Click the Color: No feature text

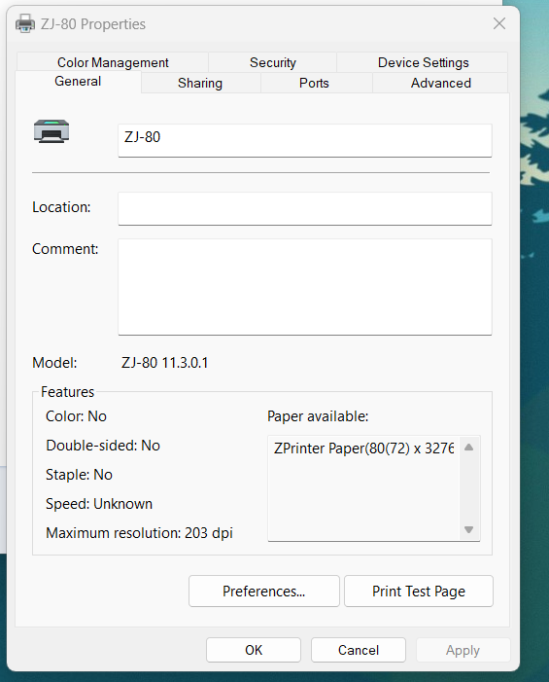(76, 416)
